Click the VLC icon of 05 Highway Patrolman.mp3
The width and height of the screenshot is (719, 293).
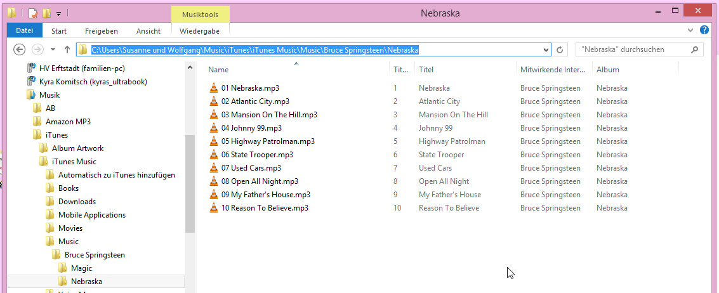[214, 141]
